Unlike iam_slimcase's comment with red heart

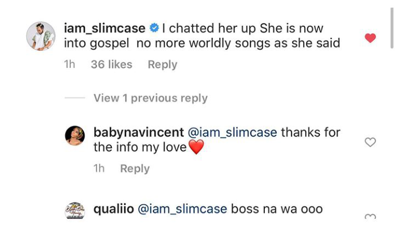[370, 38]
